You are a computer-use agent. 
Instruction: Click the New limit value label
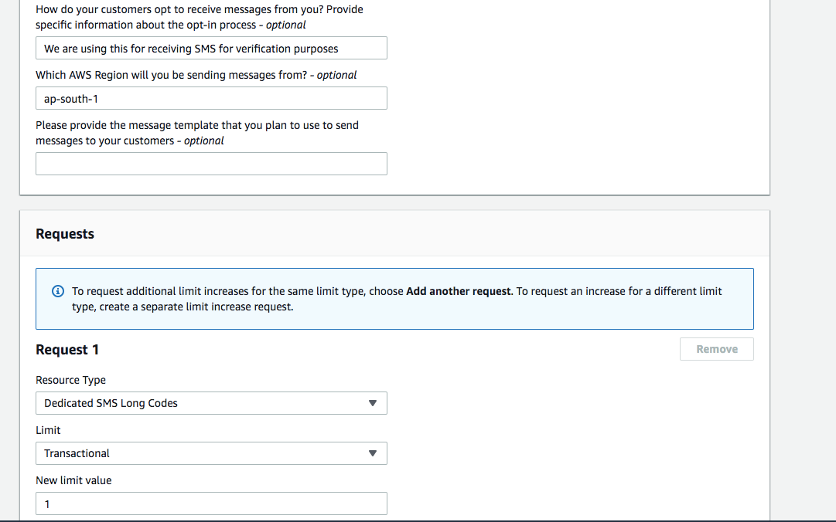click(73, 480)
